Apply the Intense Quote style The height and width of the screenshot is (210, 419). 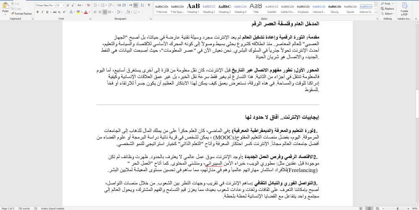[x=366, y=8]
